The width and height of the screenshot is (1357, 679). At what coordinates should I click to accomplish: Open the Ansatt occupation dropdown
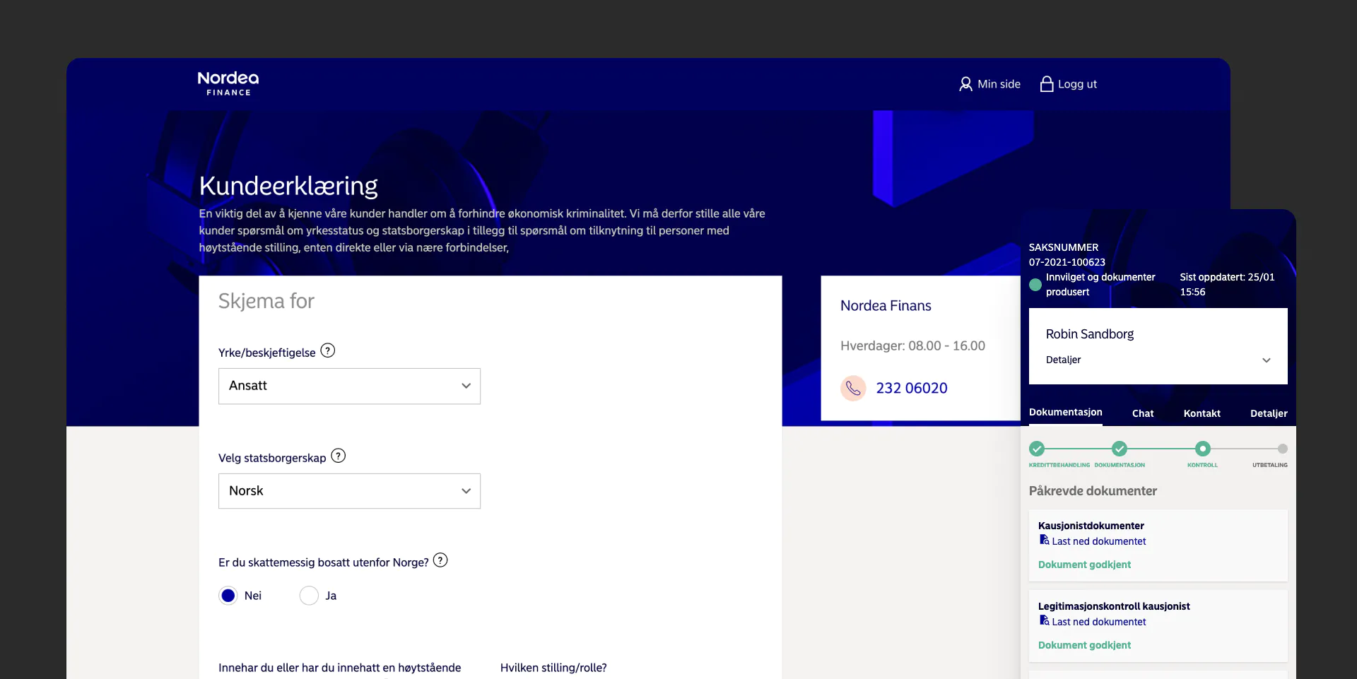[349, 386]
